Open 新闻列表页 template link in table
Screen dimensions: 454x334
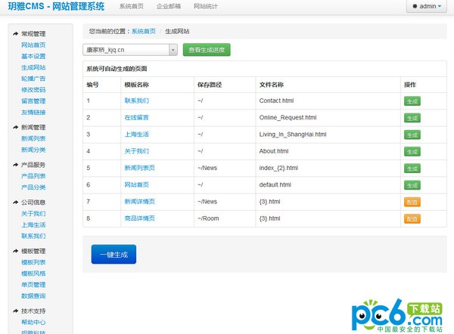(139, 168)
